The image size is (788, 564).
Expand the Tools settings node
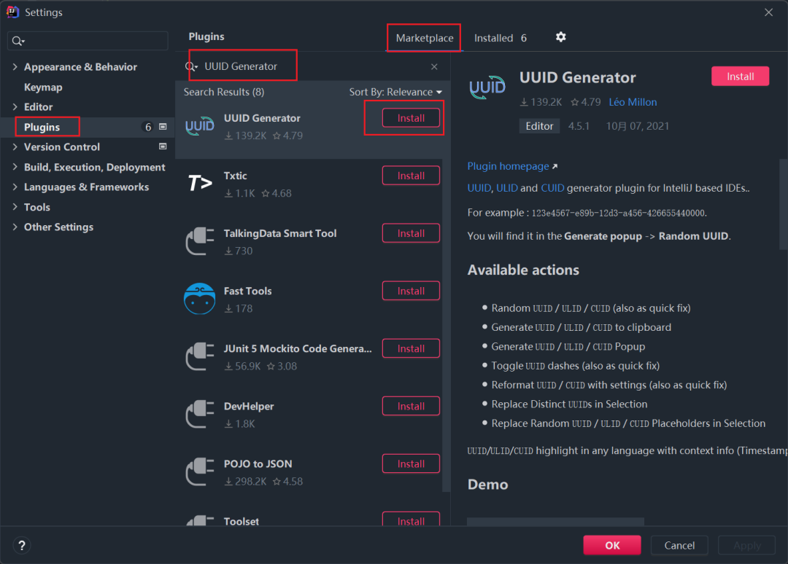coord(15,207)
